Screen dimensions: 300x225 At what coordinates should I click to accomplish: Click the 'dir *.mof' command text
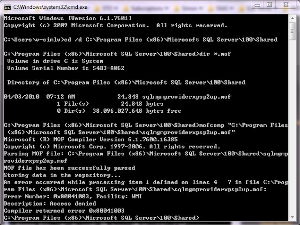215,54
